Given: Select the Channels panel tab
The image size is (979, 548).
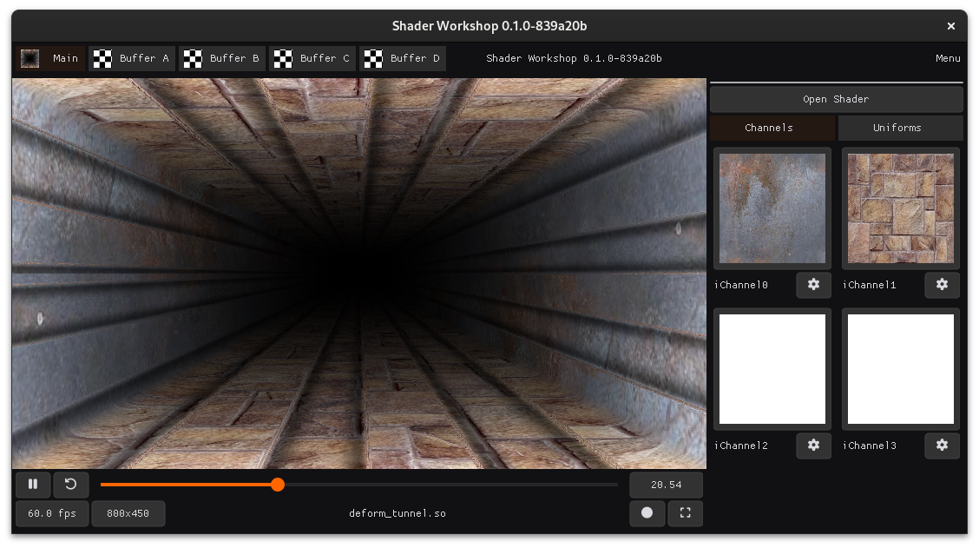Looking at the screenshot, I should pyautogui.click(x=772, y=128).
